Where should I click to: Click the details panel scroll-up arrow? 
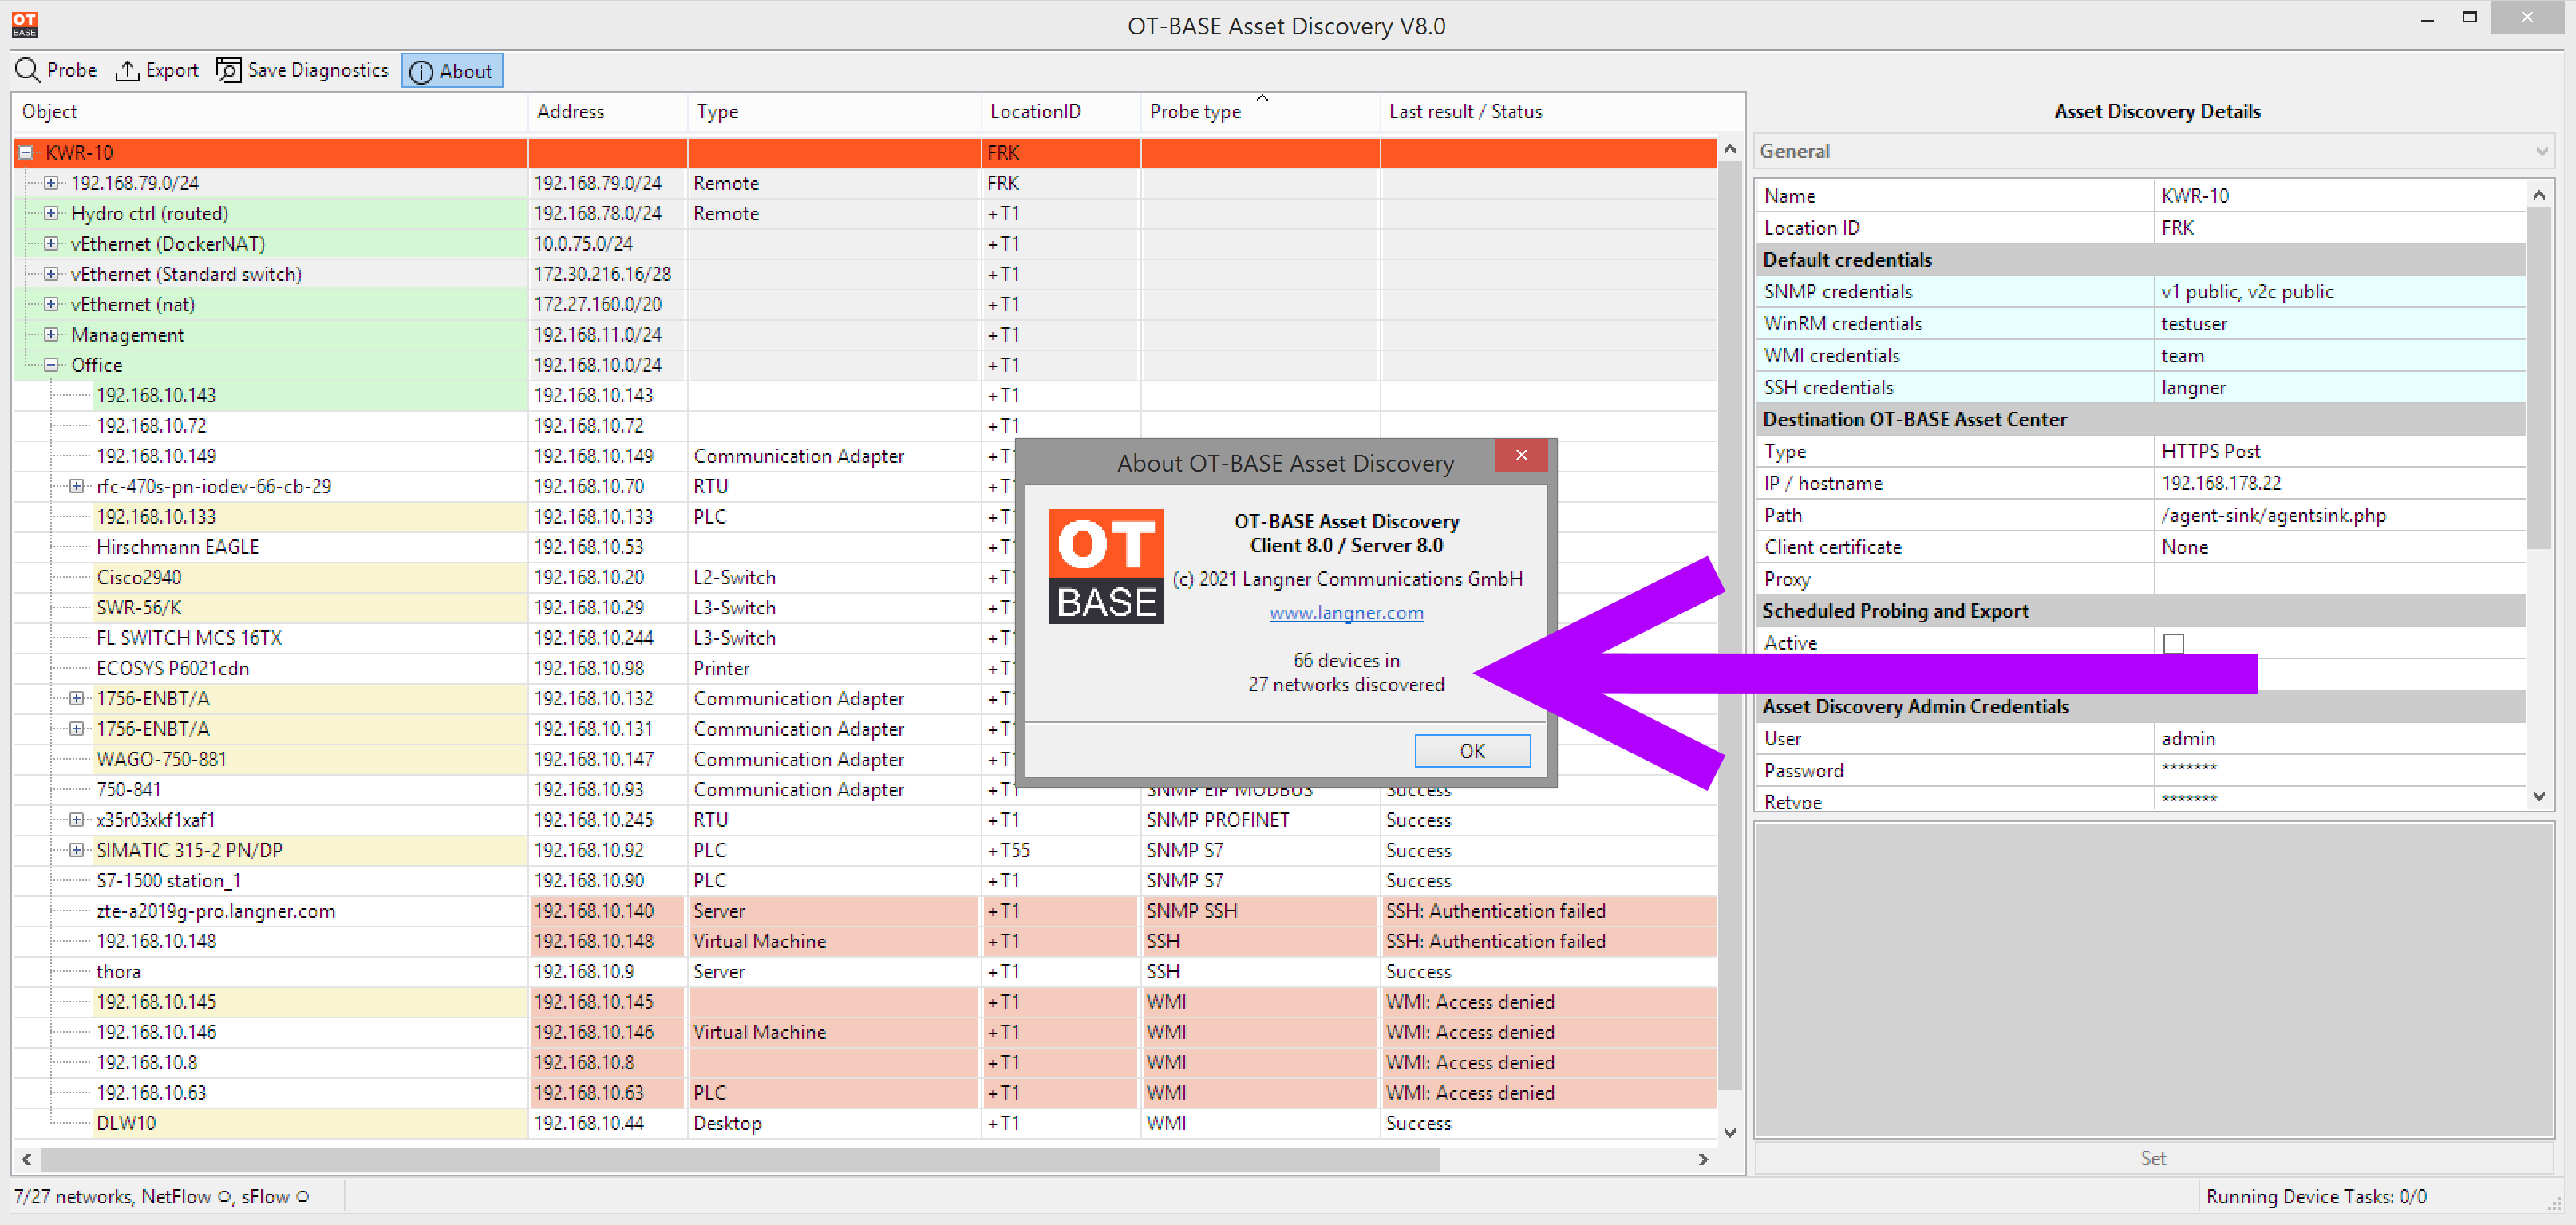pos(2538,195)
